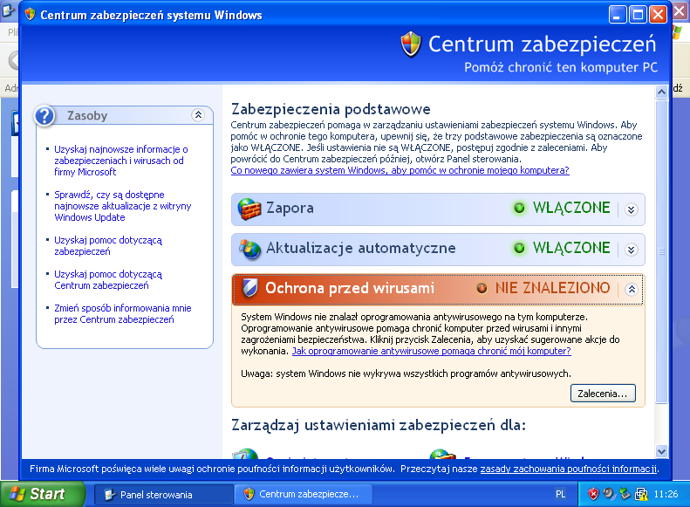Click the Centrum zabezpiecze... taskbar button
Viewport: 690px width, 507px height.
point(304,495)
